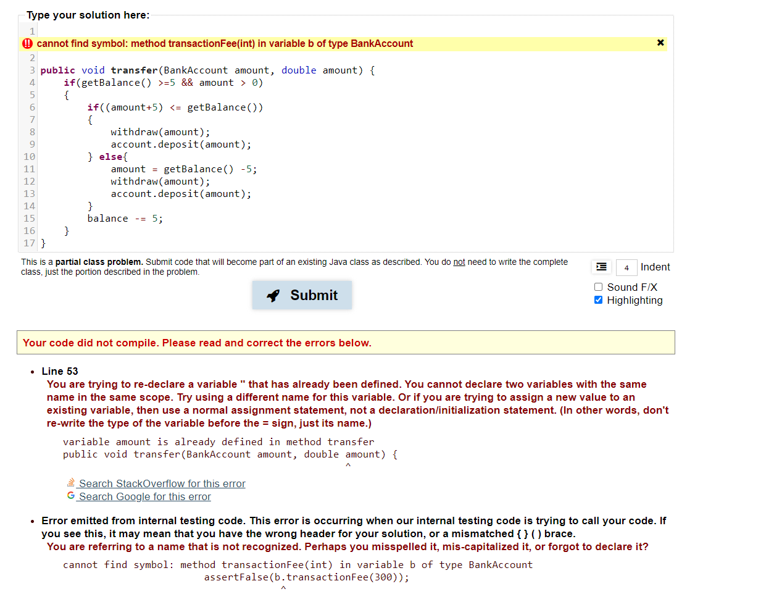Dismiss the transactionFee error banner with the X
This screenshot has height=602, width=774.
click(660, 43)
